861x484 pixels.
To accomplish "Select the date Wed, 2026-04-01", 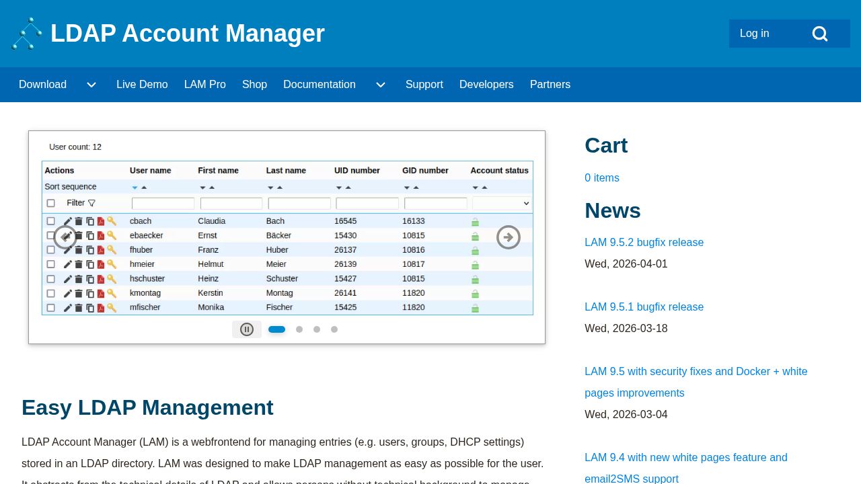I will tap(626, 264).
